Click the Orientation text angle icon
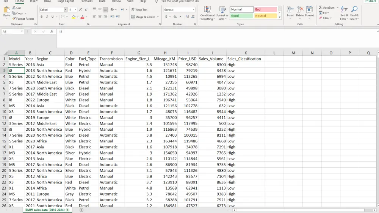The width and height of the screenshot is (379, 213). click(x=113, y=10)
